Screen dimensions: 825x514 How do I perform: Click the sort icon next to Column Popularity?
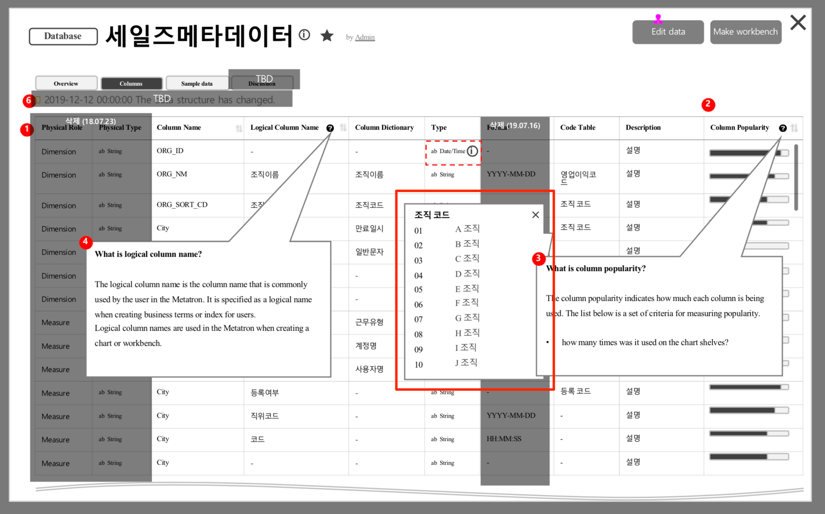(795, 128)
